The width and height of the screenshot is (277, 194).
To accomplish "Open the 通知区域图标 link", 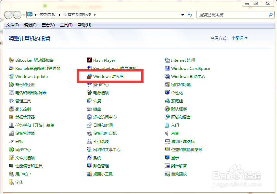I will point(183,142).
